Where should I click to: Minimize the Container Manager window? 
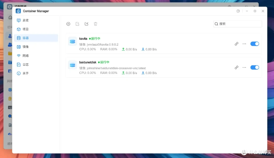tap(247, 11)
